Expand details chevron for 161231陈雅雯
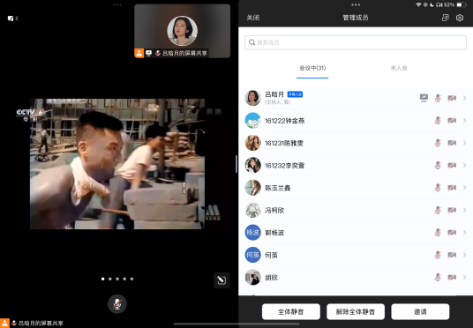This screenshot has width=473, height=328. coord(464,143)
